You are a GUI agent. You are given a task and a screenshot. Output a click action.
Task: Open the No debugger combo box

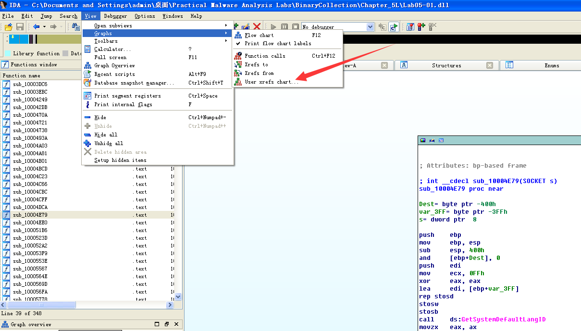tap(338, 27)
